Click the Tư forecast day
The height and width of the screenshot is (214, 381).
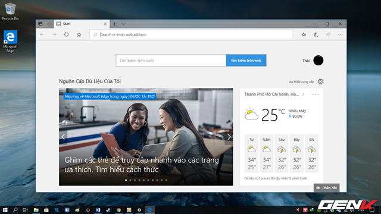tap(251, 153)
